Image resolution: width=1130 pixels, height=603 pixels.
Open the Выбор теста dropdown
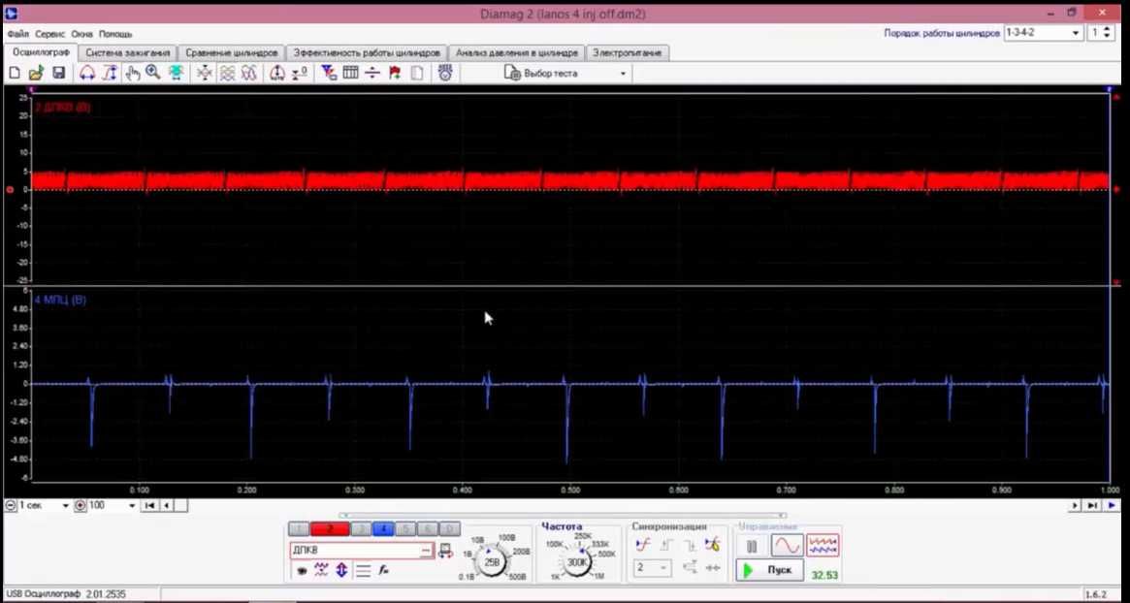(x=565, y=73)
